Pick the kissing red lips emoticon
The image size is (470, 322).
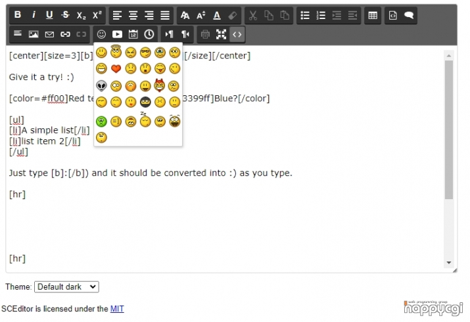pyautogui.click(x=131, y=102)
